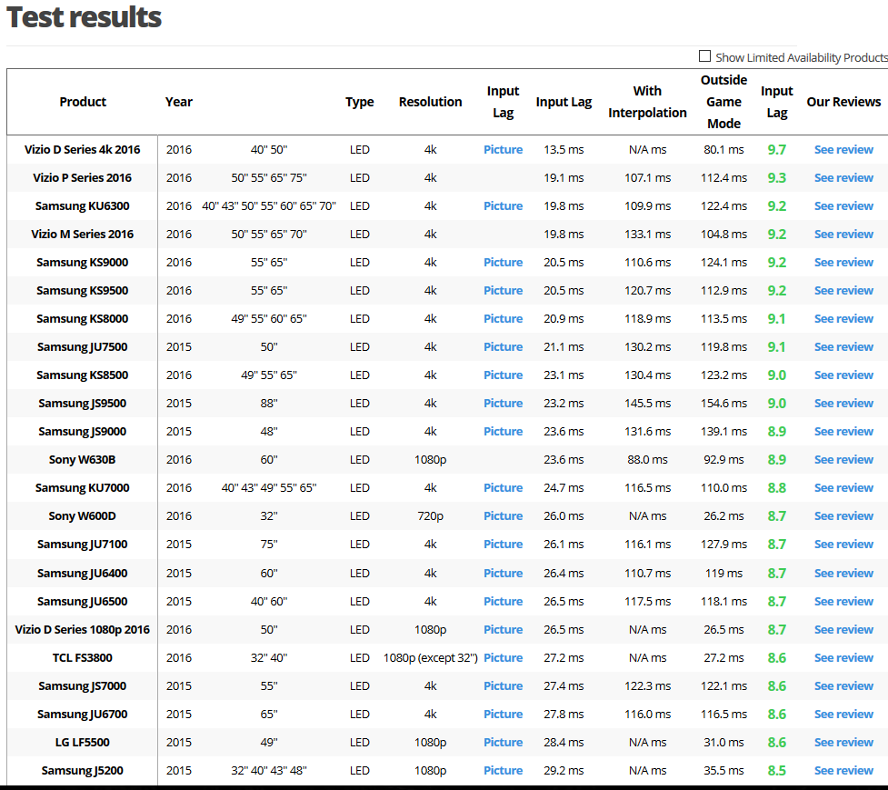Screen dimensions: 888x790
Task: Enable Show Limited Availability Products checkbox
Action: pos(704,56)
